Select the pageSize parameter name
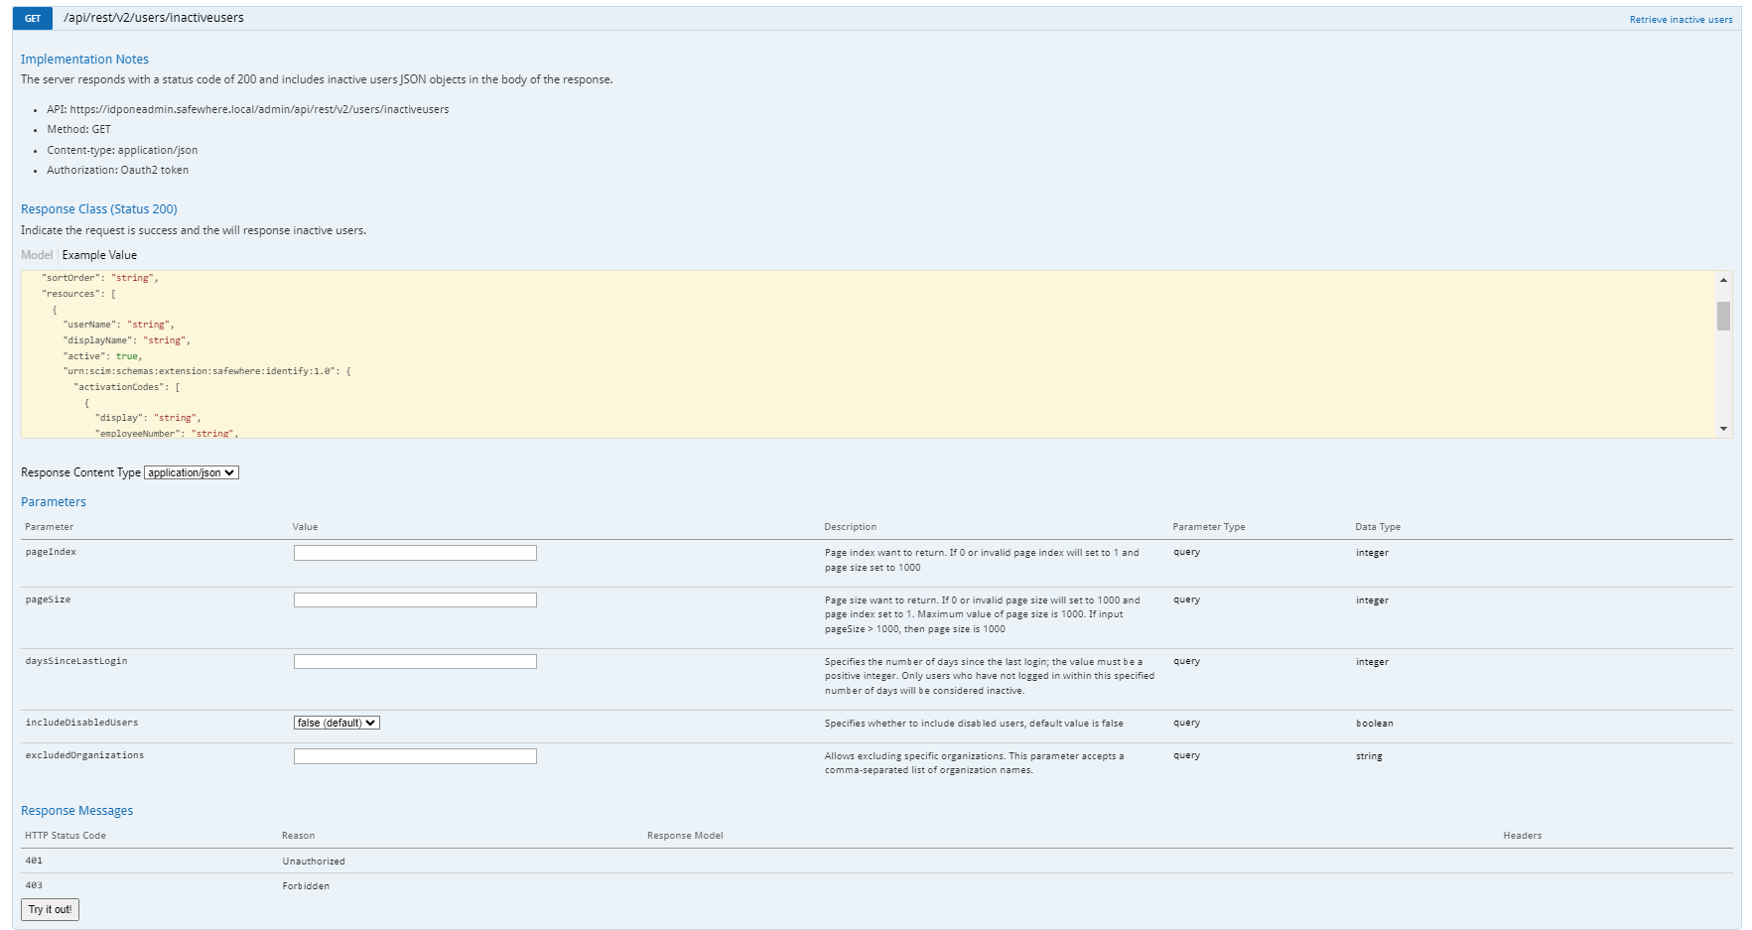The width and height of the screenshot is (1752, 930). pyautogui.click(x=48, y=599)
